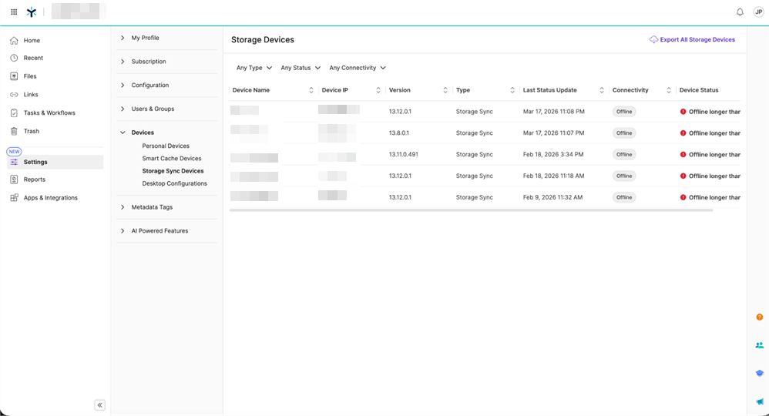Open Desktop Configurations settings page
This screenshot has height=416, width=769.
click(175, 183)
